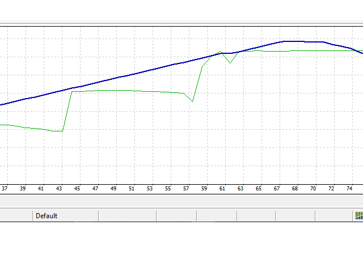Screen dimensions: 363x272
Task: Click x-axis label 55
Action: pos(168,189)
